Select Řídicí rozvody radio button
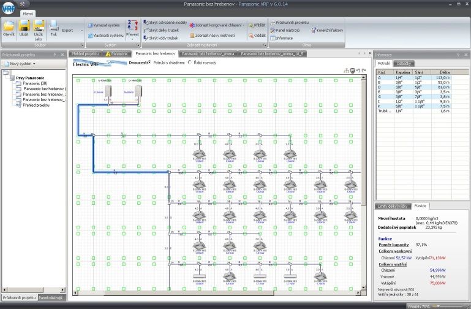The width and height of the screenshot is (471, 309). [x=190, y=63]
